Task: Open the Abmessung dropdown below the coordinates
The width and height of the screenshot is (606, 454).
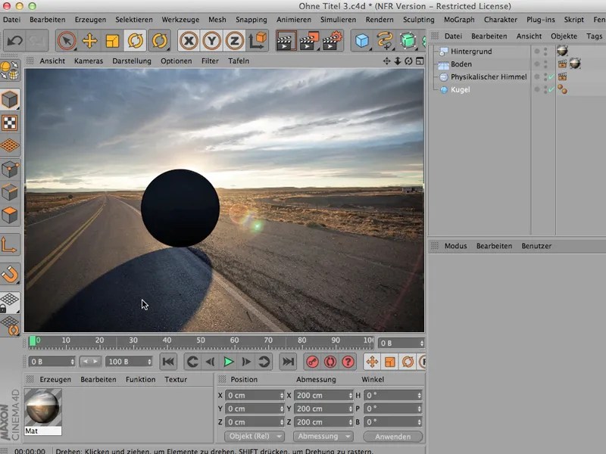Action: [x=323, y=437]
